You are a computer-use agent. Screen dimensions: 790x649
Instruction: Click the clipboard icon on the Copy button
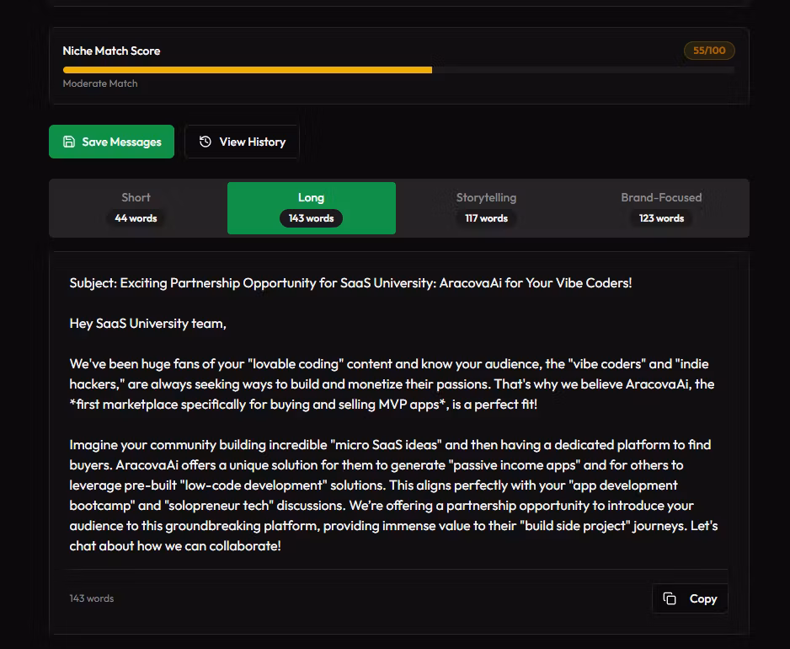pos(670,598)
